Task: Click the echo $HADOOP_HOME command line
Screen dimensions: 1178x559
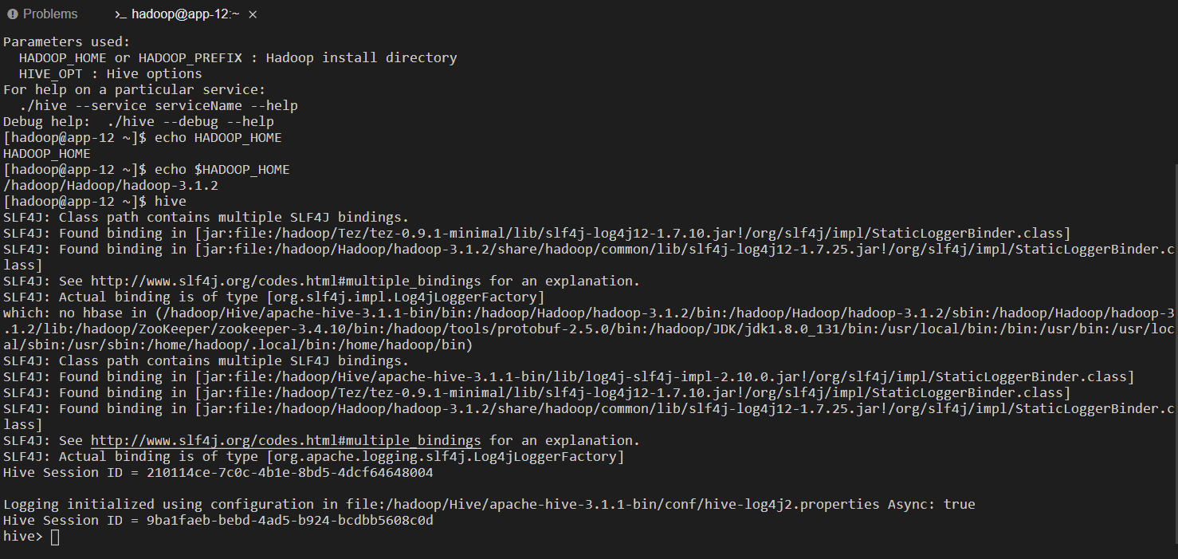Action: coord(222,169)
